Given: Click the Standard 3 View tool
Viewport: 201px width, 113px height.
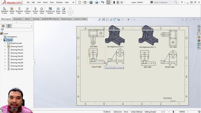Looking at the screenshot, I should tap(4, 10).
